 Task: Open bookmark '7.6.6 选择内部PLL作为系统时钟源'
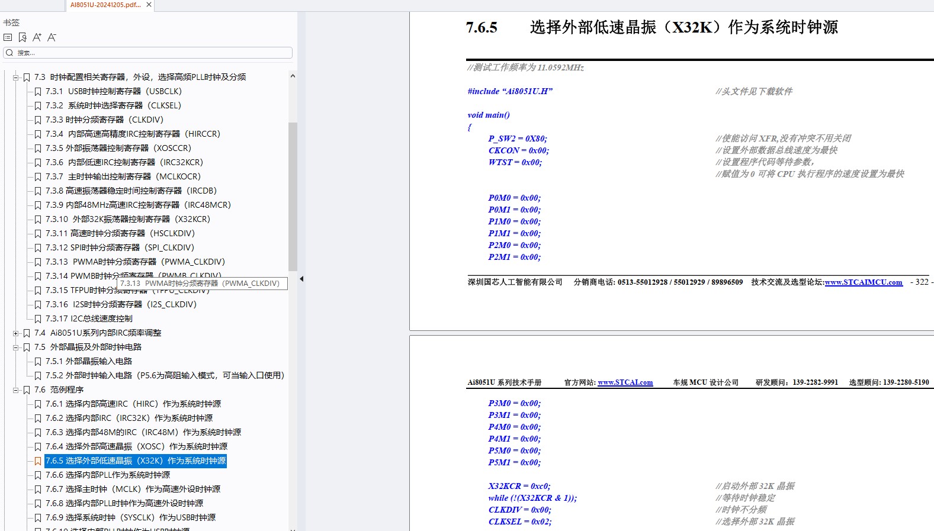coord(108,475)
